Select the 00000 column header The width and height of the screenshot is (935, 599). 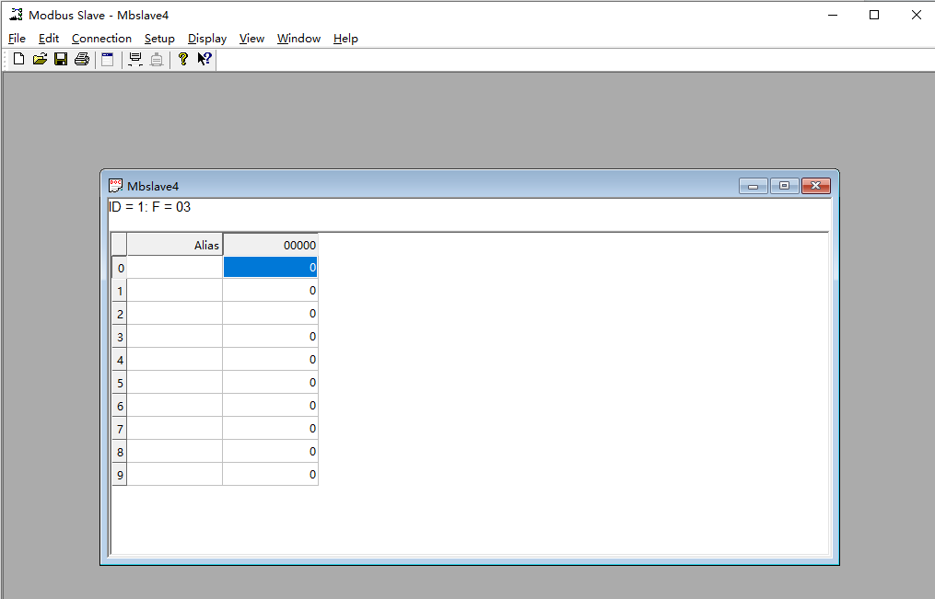pyautogui.click(x=270, y=245)
